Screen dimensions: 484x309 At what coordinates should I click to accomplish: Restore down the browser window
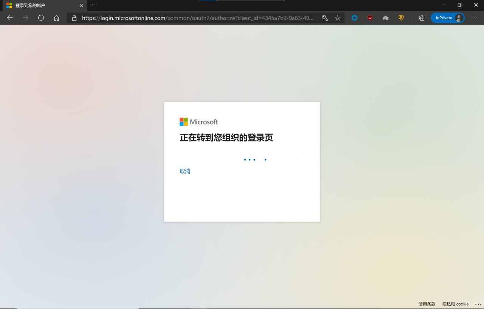tap(459, 5)
